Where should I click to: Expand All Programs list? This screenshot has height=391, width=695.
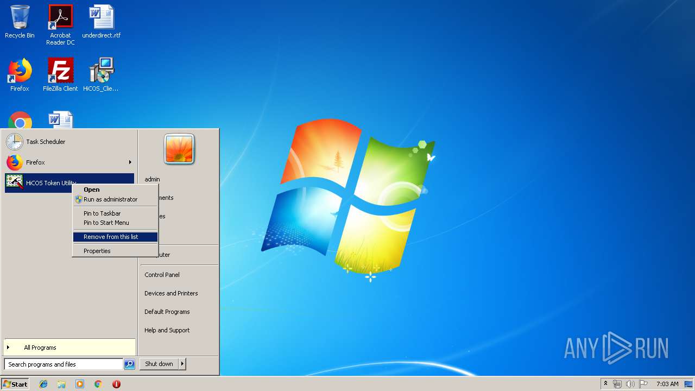(x=69, y=348)
